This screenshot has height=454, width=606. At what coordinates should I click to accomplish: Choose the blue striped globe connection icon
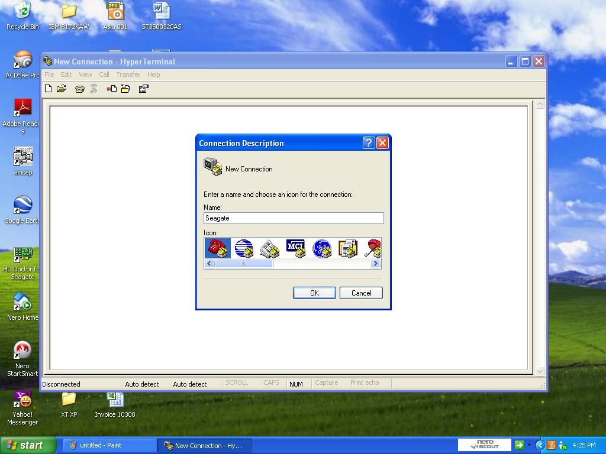coord(244,248)
